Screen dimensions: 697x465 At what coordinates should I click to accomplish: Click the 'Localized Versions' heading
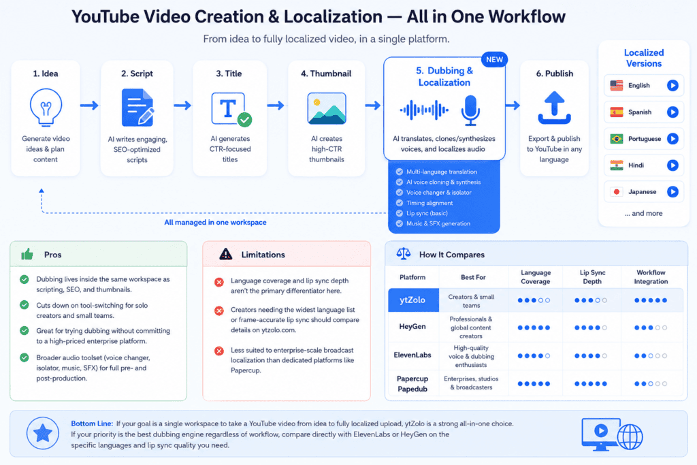644,58
